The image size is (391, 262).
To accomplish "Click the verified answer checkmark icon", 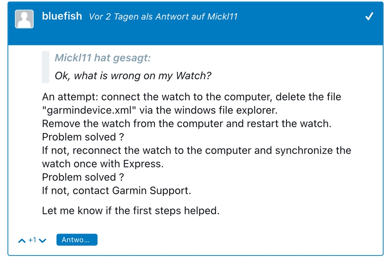I will (369, 16).
